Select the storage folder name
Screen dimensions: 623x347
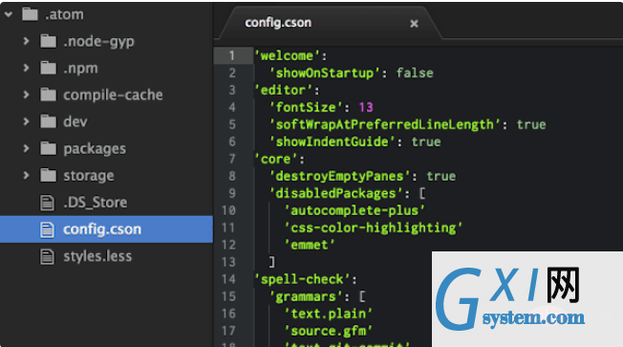pyautogui.click(x=89, y=176)
